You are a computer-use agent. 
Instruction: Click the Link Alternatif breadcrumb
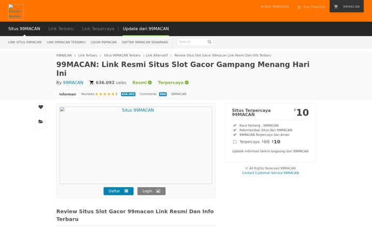[x=157, y=55]
